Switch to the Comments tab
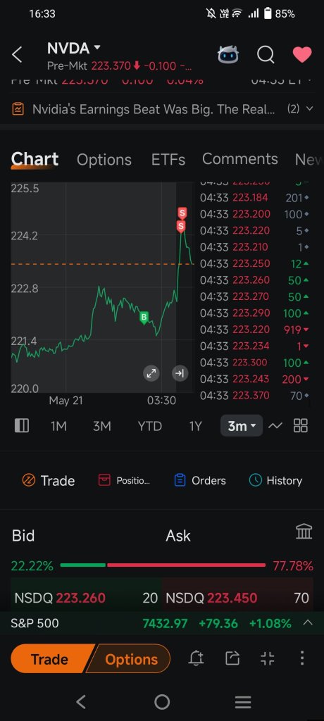324x721 pixels. tap(239, 159)
